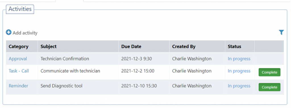
Task: Click In progress status for Task - Call row
Action: (x=239, y=71)
